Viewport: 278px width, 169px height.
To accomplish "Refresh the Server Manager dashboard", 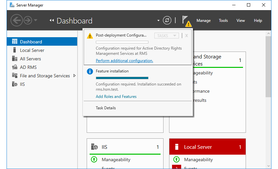I will (167, 20).
